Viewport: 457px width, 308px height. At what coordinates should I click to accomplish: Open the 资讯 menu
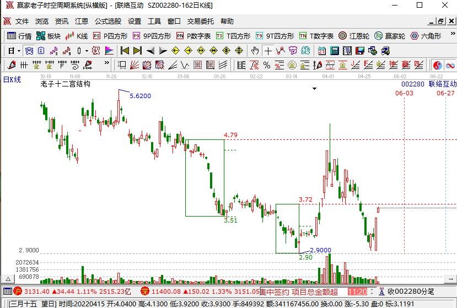pos(62,21)
